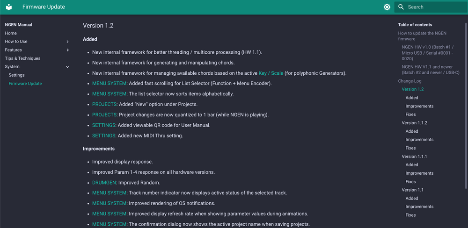This screenshot has height=228, width=468.
Task: Open Settings under System
Action: click(17, 75)
